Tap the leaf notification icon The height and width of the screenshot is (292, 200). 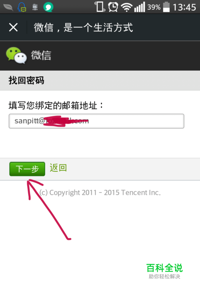[x=8, y=7]
